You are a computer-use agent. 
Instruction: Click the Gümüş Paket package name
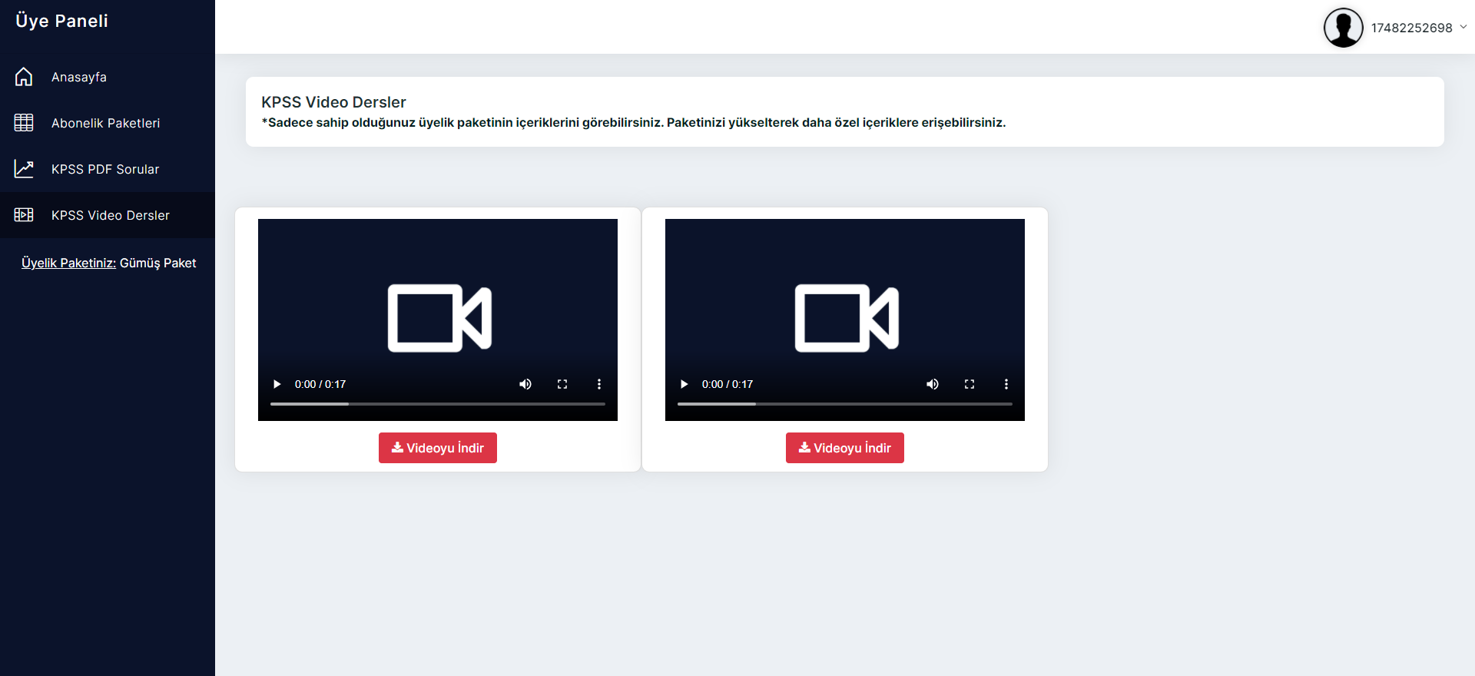click(x=158, y=263)
